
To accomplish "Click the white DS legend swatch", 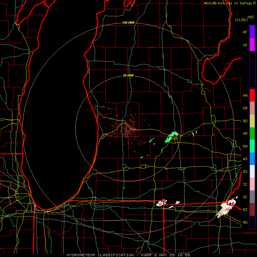I will 252,171.
